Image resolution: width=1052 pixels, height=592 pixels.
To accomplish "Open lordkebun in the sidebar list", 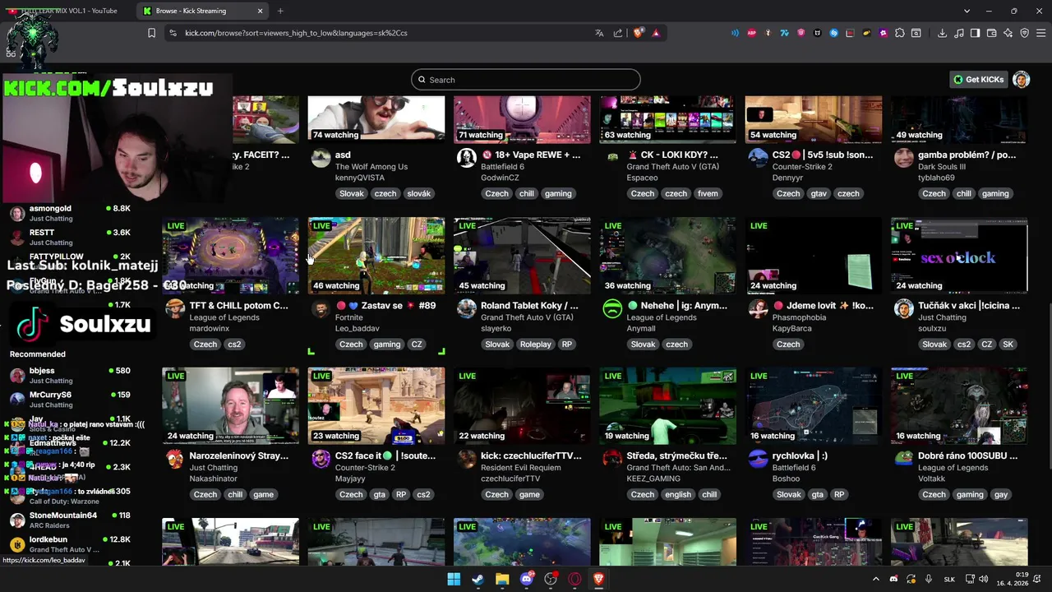I will pos(70,544).
